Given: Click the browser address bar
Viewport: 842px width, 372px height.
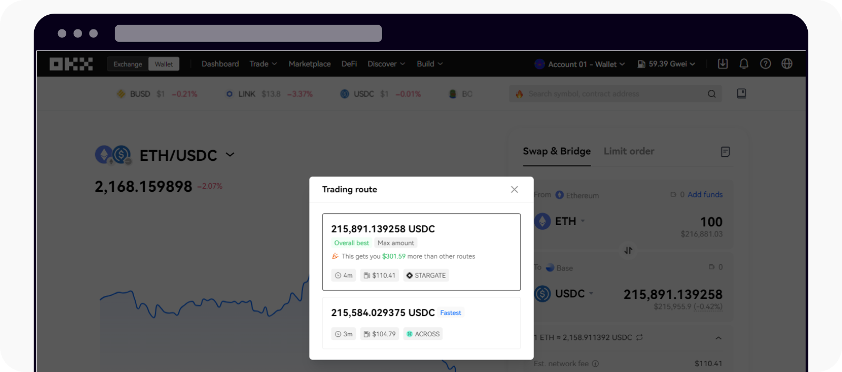Looking at the screenshot, I should pos(248,33).
